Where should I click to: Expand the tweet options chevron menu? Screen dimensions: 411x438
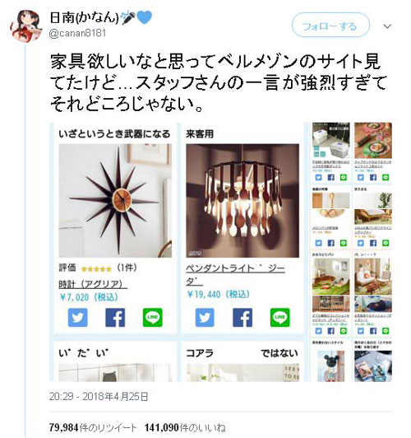387,26
